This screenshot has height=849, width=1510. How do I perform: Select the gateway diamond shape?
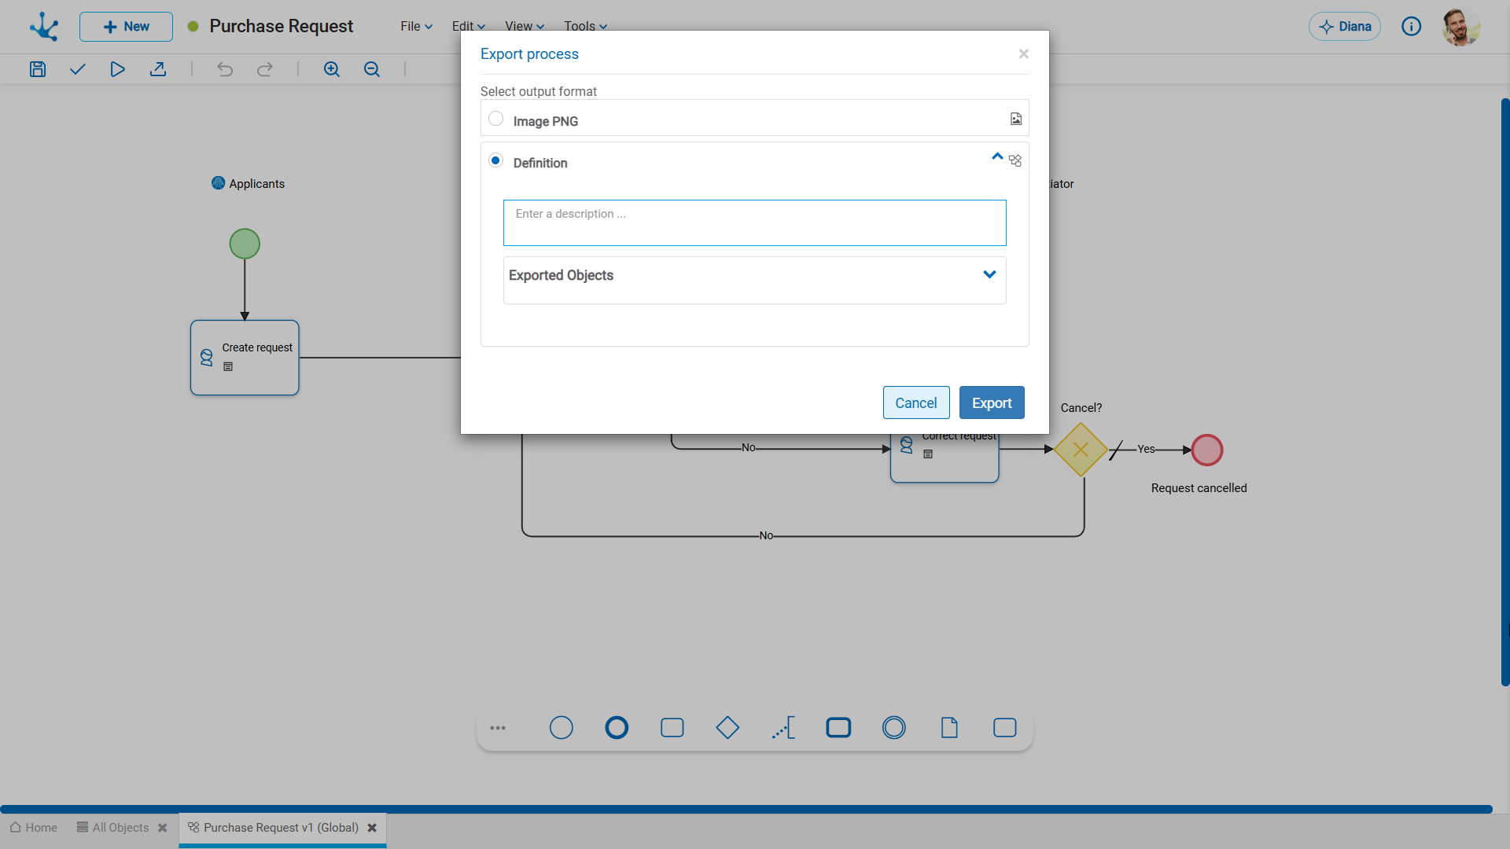tap(727, 728)
